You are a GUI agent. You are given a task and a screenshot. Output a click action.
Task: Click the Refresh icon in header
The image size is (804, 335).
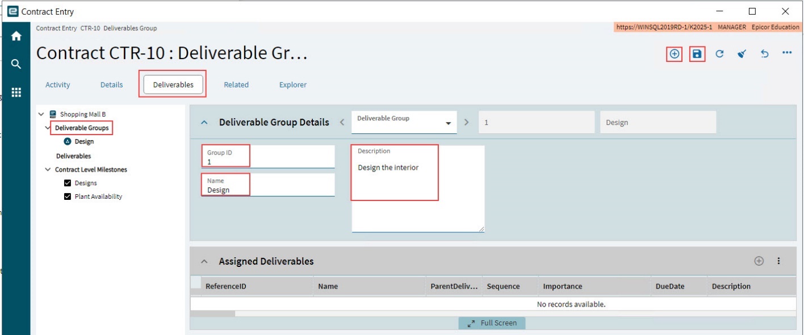point(719,54)
